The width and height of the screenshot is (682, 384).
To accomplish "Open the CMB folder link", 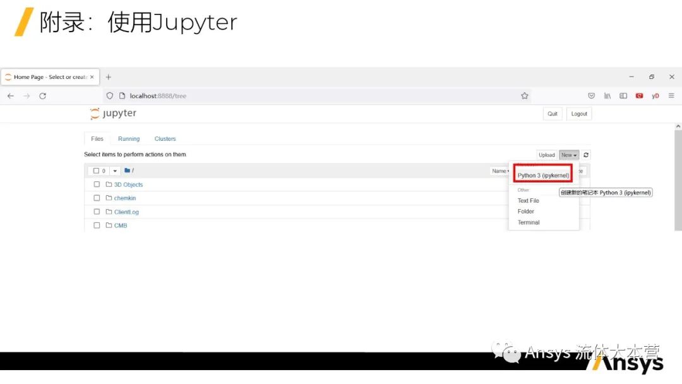I will coord(121,225).
